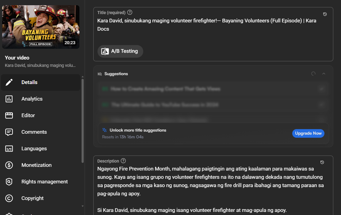This screenshot has height=215, width=341.
Task: Navigate to the Languages section
Action: 41,149
